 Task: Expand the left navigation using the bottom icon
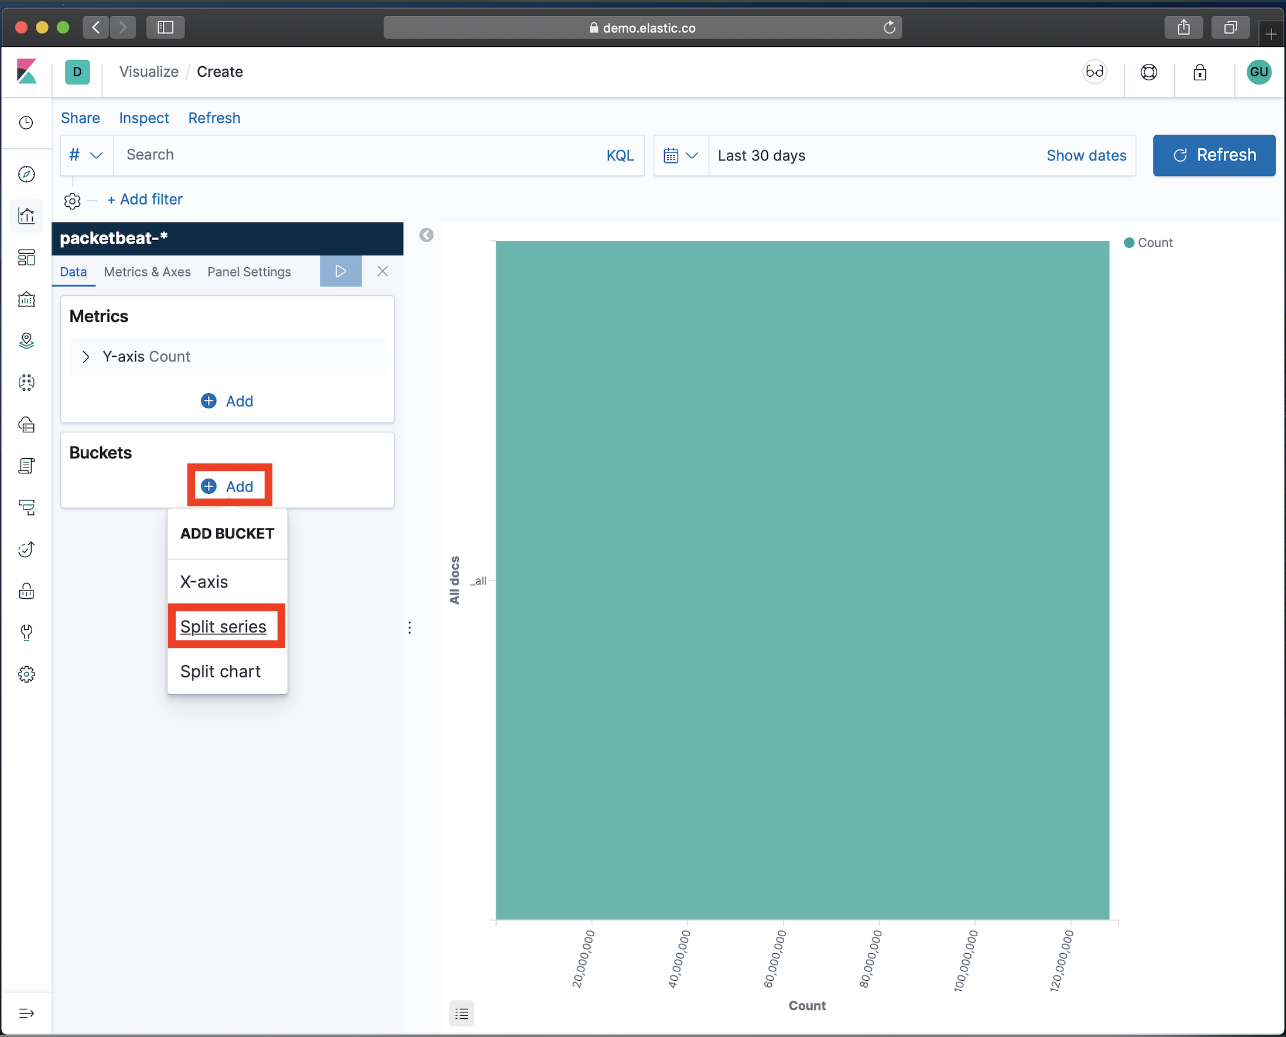coord(26,1013)
